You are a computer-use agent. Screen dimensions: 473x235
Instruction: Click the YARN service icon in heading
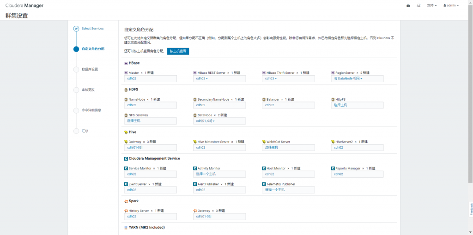(x=126, y=228)
